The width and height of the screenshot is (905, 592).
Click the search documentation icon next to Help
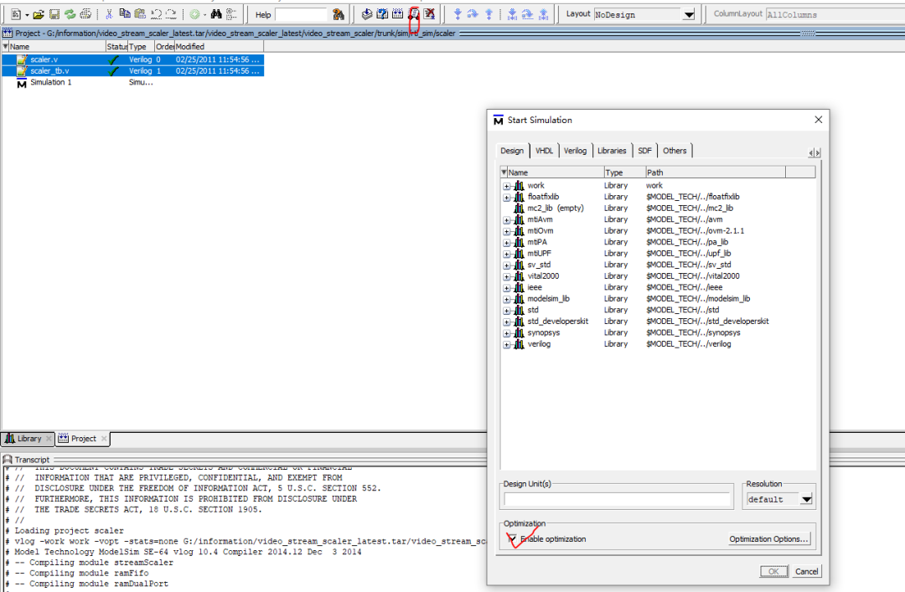pos(339,14)
